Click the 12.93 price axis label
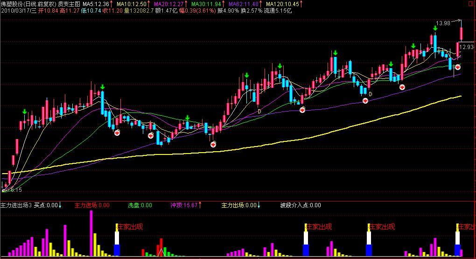 [x=466, y=47]
